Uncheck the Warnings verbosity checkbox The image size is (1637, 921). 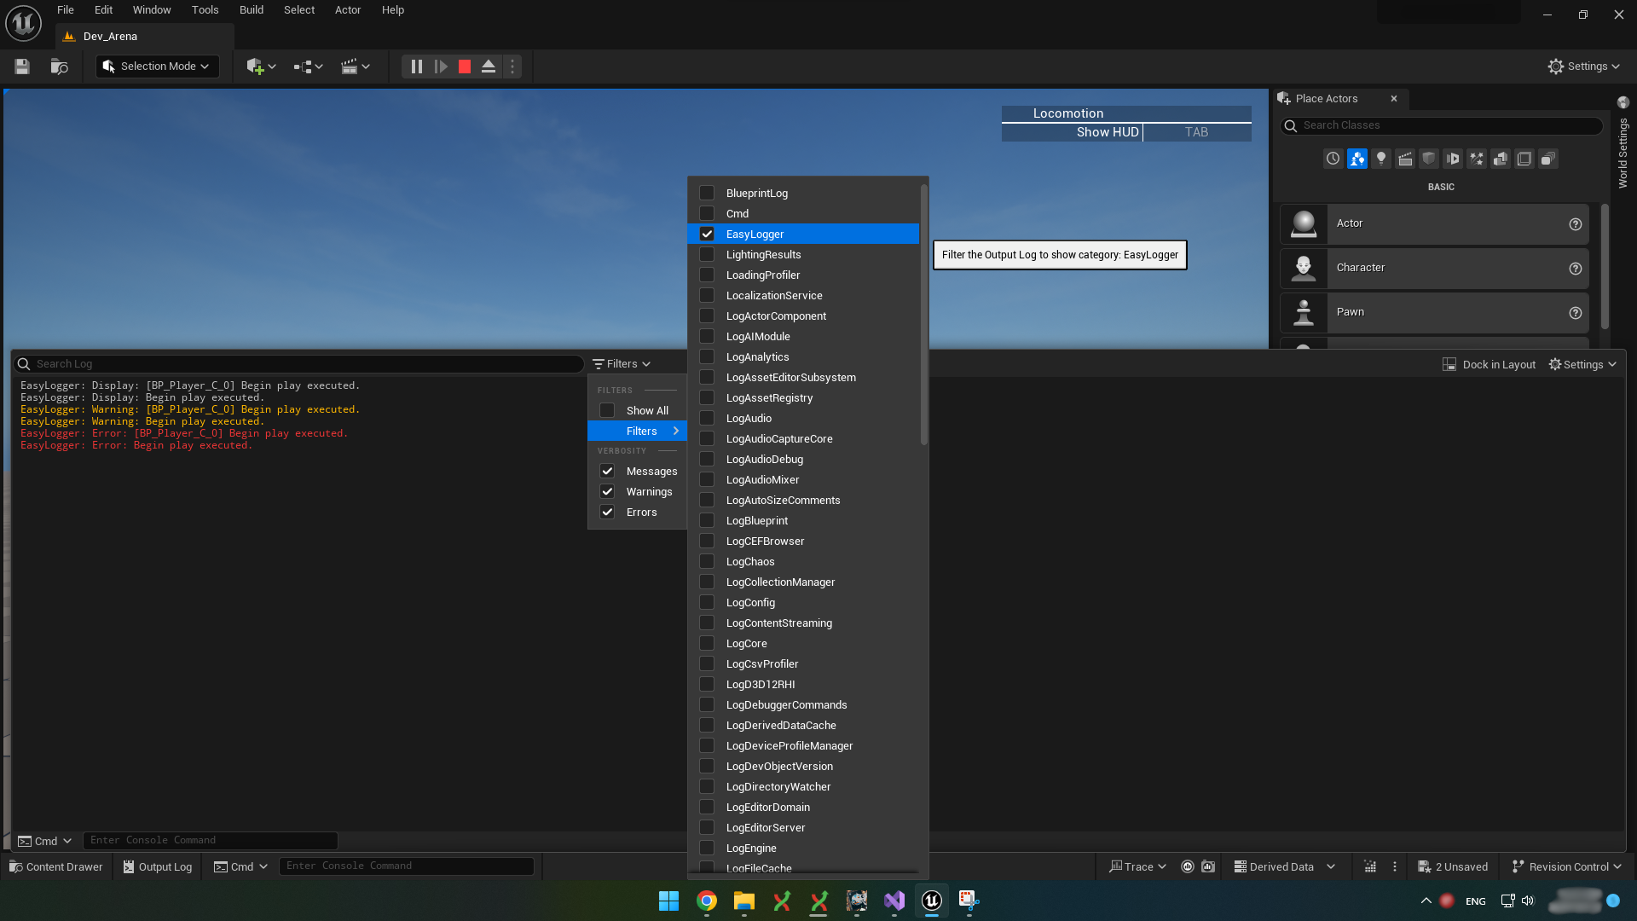tap(607, 492)
